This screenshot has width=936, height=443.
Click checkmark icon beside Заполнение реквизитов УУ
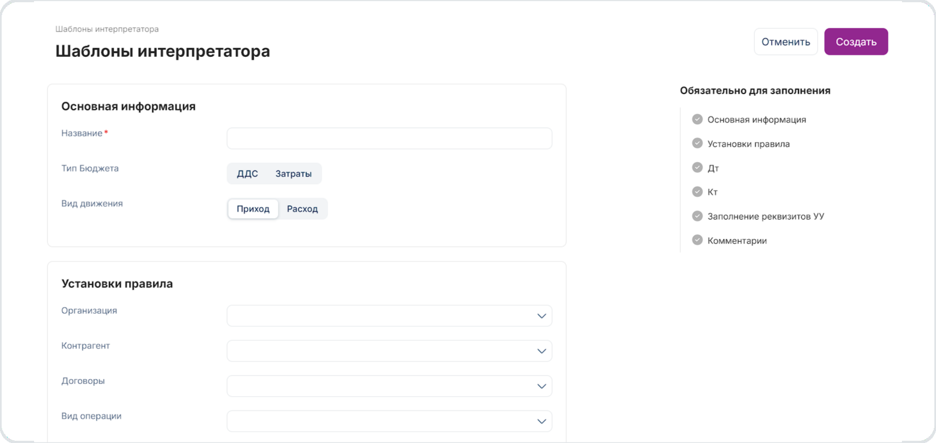coord(697,216)
